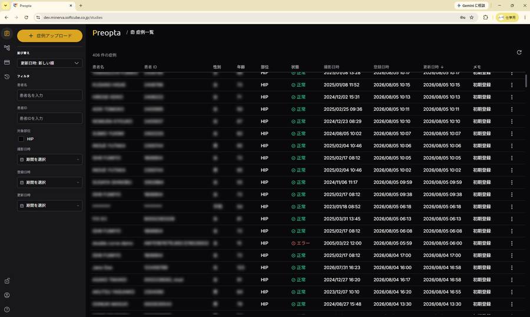Open row menu for registration 2026/08/04 17:00
Viewport: 530px width, 317px height.
tap(512, 256)
